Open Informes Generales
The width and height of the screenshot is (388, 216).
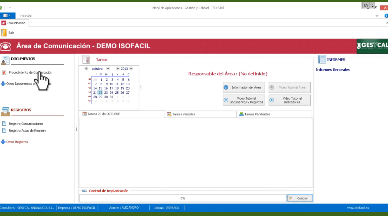point(333,70)
